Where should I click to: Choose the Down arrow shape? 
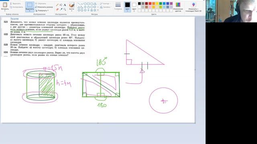[x=85, y=10]
